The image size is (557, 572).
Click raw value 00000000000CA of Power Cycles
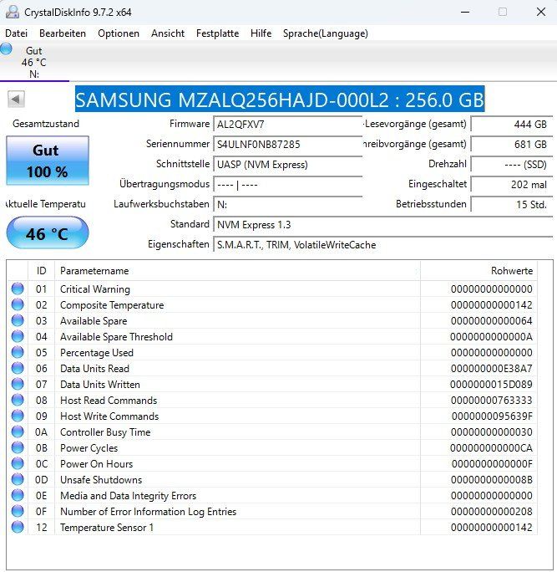(491, 448)
